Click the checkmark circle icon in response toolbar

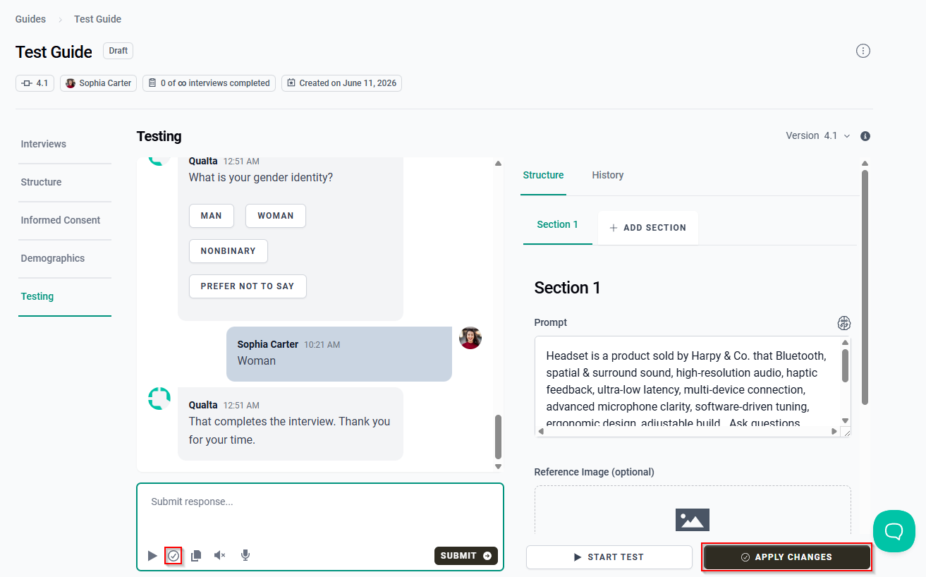click(173, 556)
